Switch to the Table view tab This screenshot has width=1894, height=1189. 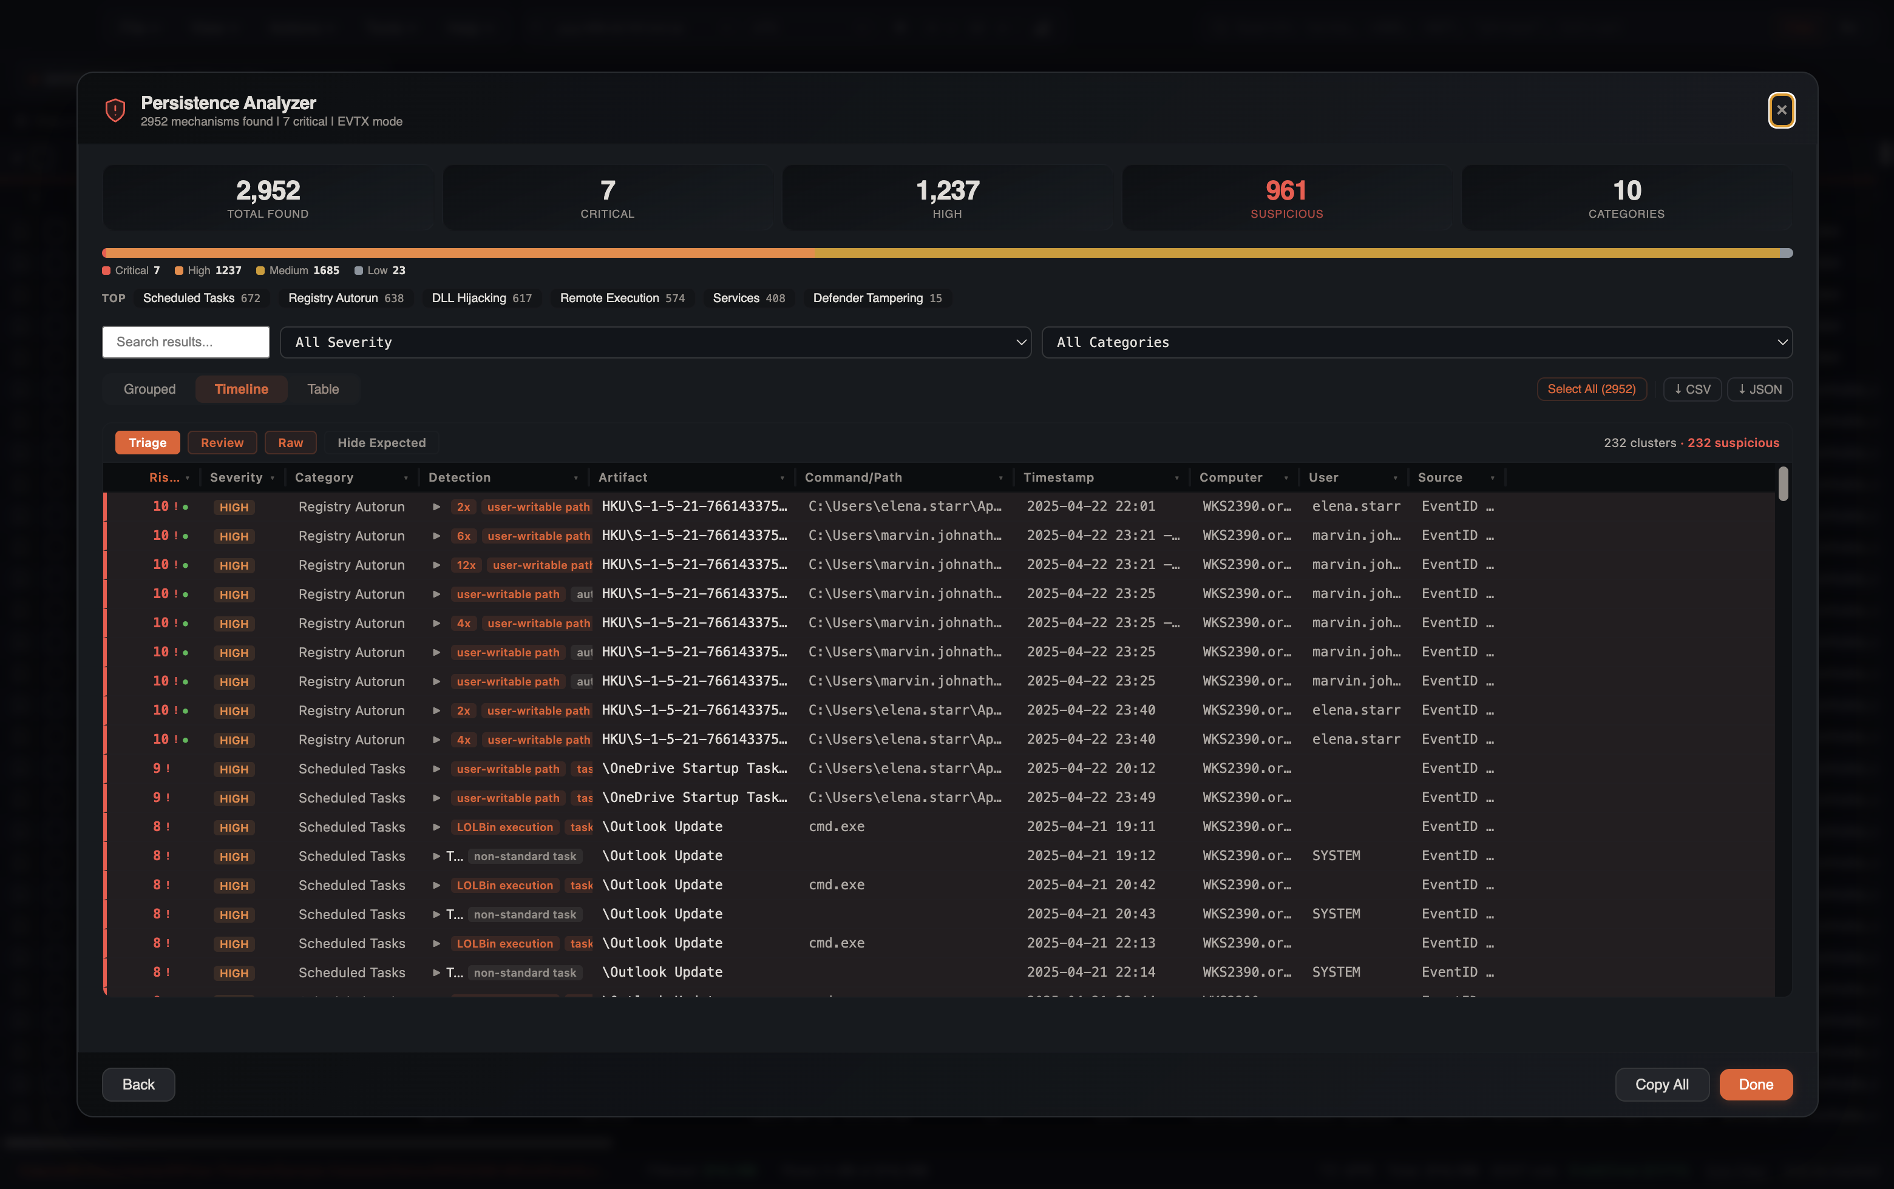pos(322,389)
